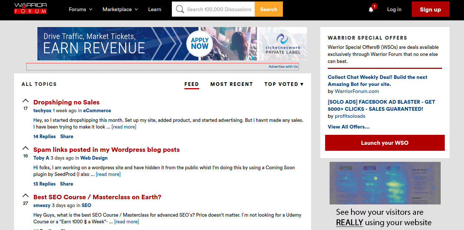464x230 pixels.
Task: Share the Spam links Wordpress post
Action: pos(67,184)
